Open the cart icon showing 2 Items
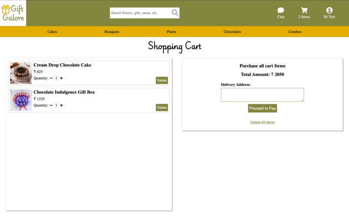 point(304,10)
